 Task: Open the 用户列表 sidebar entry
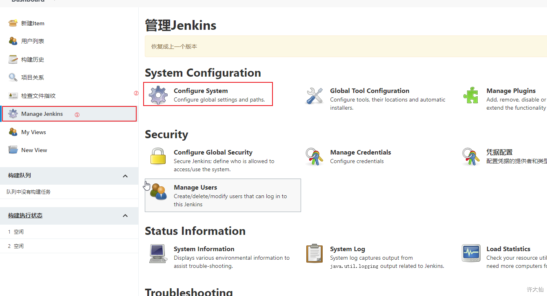pyautogui.click(x=33, y=41)
